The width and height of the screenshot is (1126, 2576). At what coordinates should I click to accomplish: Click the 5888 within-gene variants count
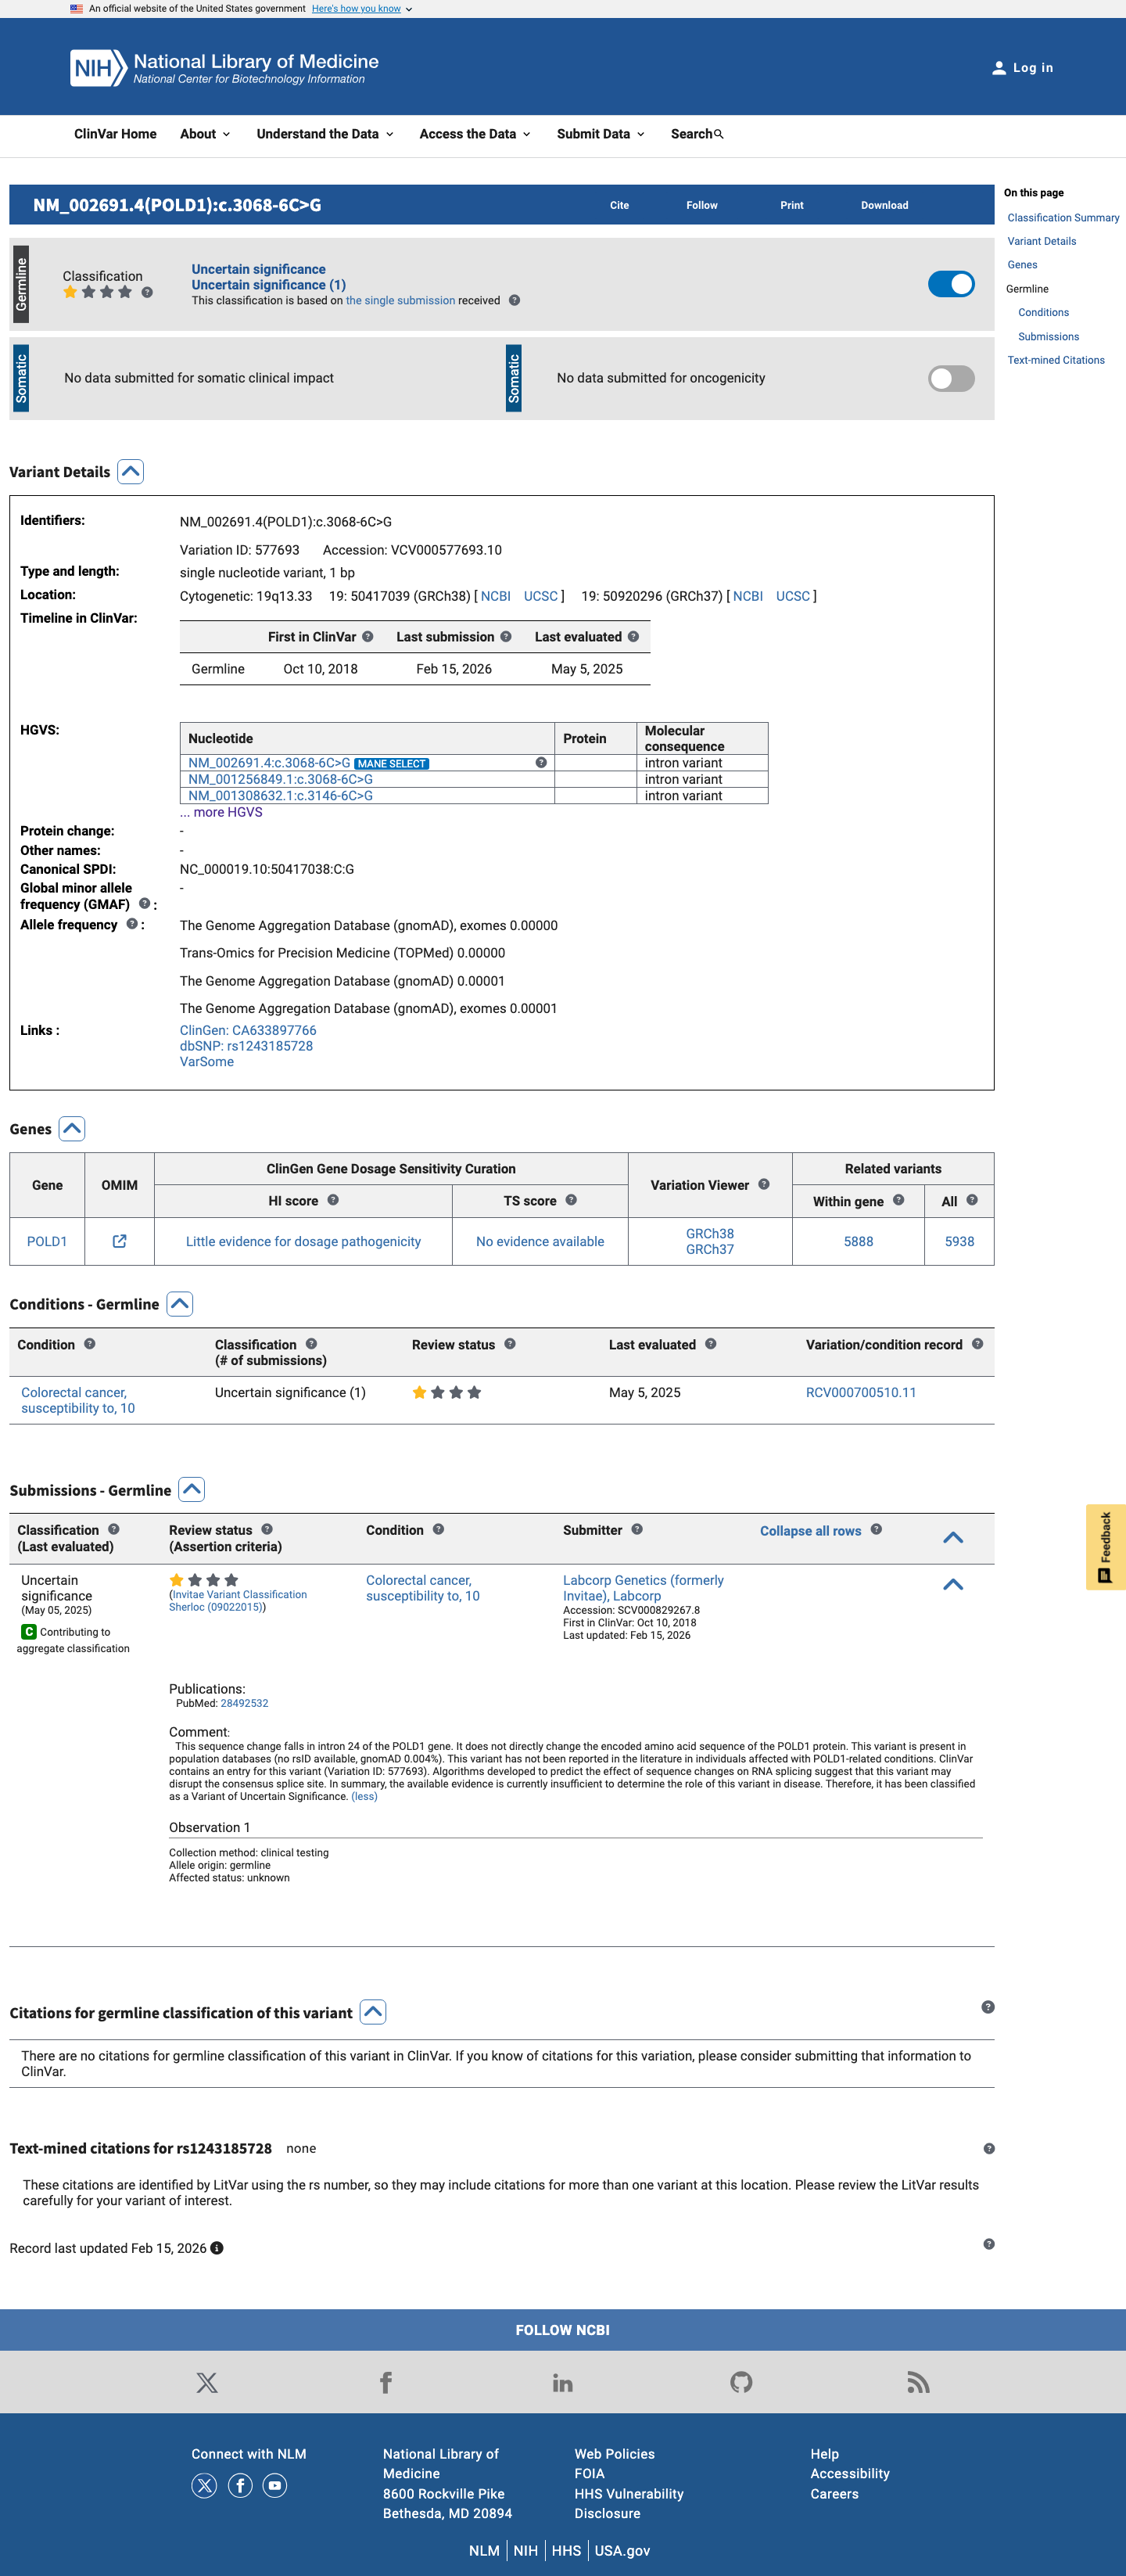858,1241
